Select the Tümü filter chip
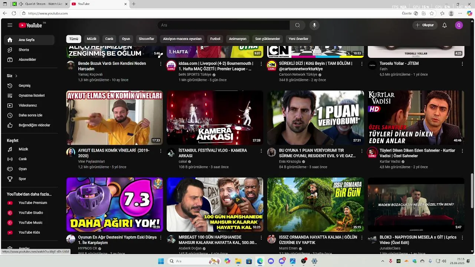 coord(74,39)
